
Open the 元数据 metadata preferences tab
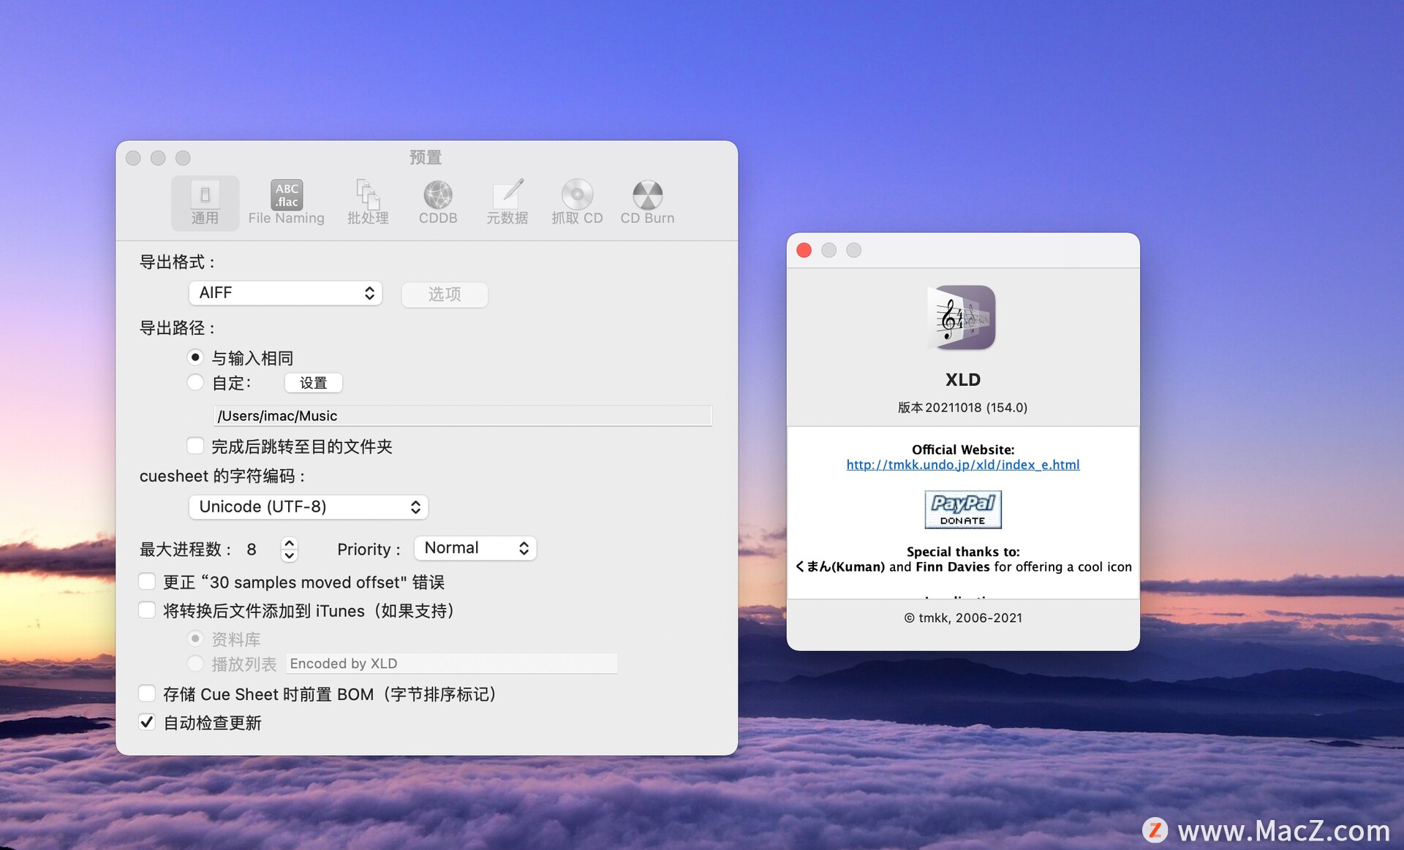coord(507,202)
